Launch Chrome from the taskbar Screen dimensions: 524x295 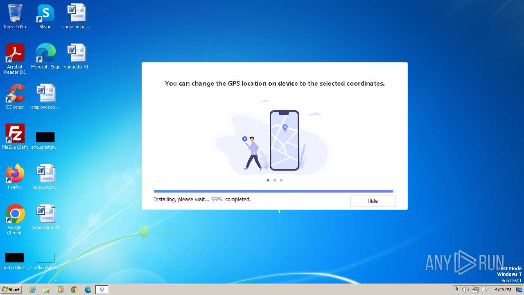pyautogui.click(x=74, y=290)
